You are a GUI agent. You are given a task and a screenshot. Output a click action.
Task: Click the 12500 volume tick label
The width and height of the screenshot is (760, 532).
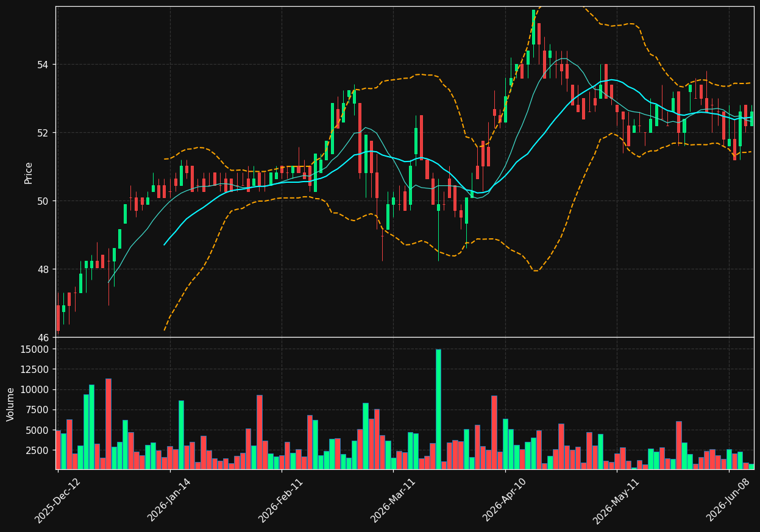[35, 369]
